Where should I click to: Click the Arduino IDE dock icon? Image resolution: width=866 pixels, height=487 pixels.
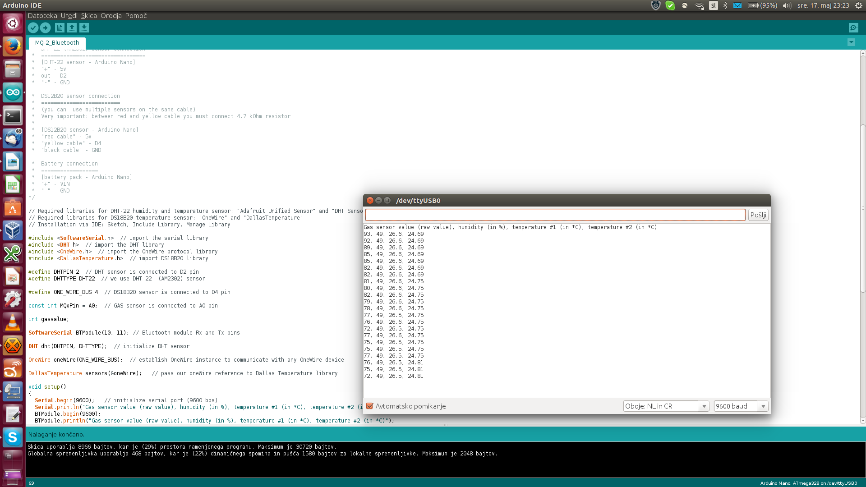[x=13, y=92]
